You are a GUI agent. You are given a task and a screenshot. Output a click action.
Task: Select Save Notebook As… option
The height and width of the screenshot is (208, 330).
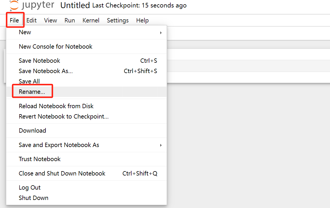tap(46, 71)
